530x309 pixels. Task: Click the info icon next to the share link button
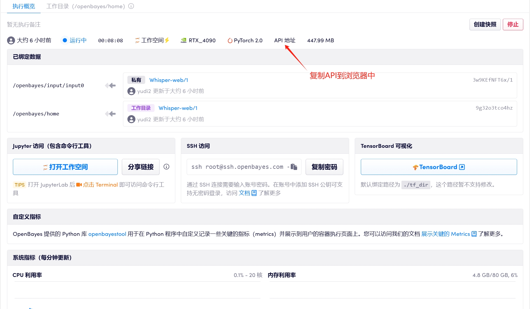click(x=167, y=167)
